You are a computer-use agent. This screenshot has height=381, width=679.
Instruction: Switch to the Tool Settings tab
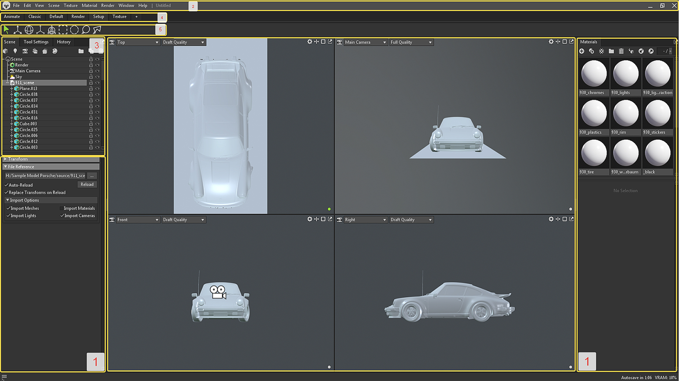click(36, 42)
